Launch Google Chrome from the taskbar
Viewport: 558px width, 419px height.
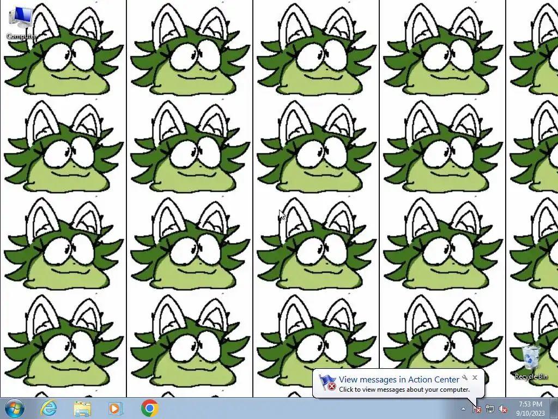(149, 408)
